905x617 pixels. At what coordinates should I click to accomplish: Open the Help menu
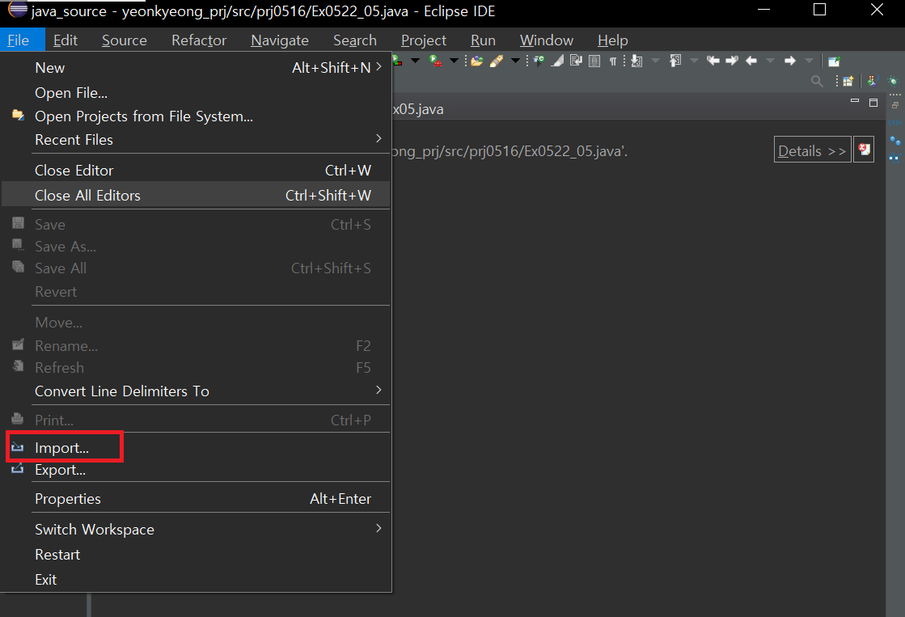tap(612, 40)
